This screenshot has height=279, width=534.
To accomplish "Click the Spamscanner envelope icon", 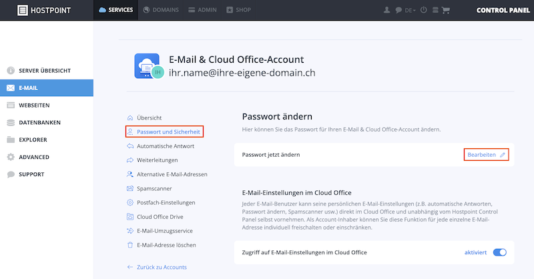I will 130,188.
